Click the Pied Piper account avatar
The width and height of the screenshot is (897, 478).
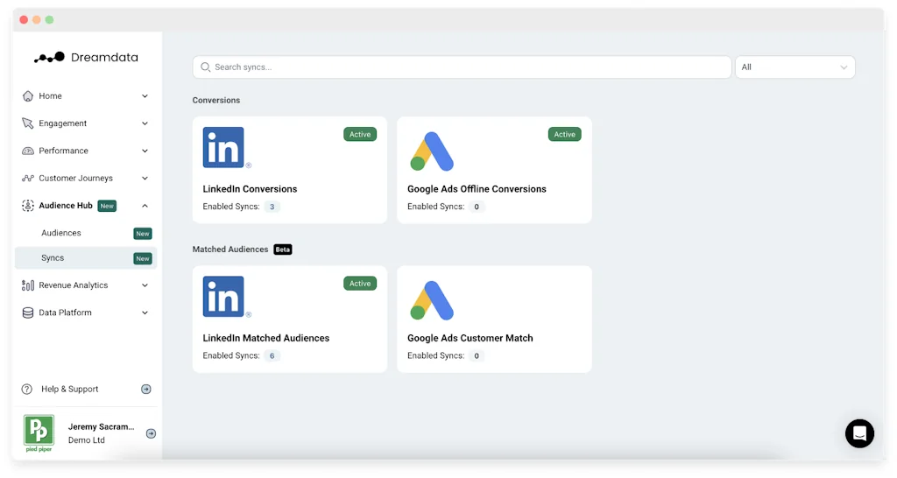coord(39,433)
